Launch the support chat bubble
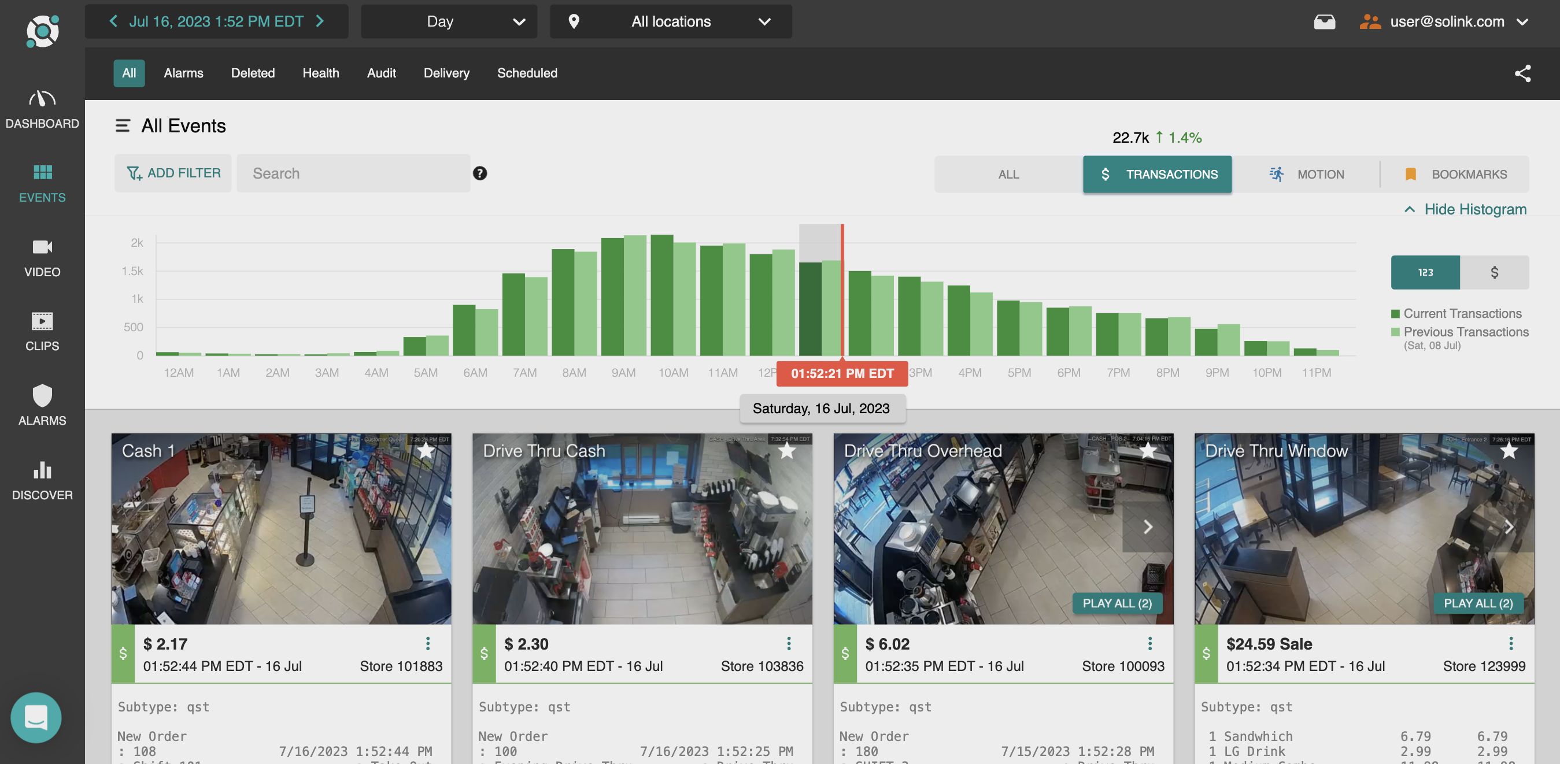The width and height of the screenshot is (1560, 764). click(36, 718)
